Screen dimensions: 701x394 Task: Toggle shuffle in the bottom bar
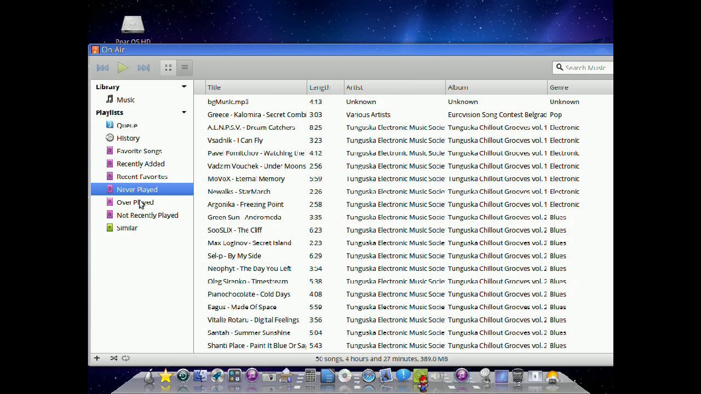113,358
